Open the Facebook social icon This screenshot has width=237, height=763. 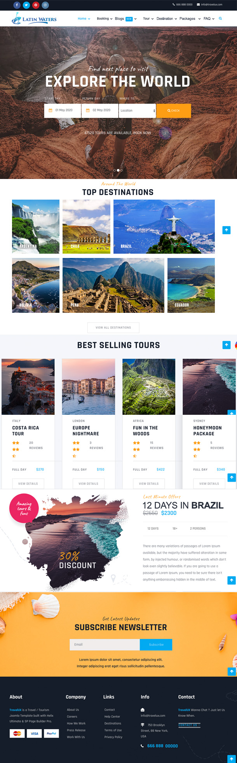pos(17,5)
